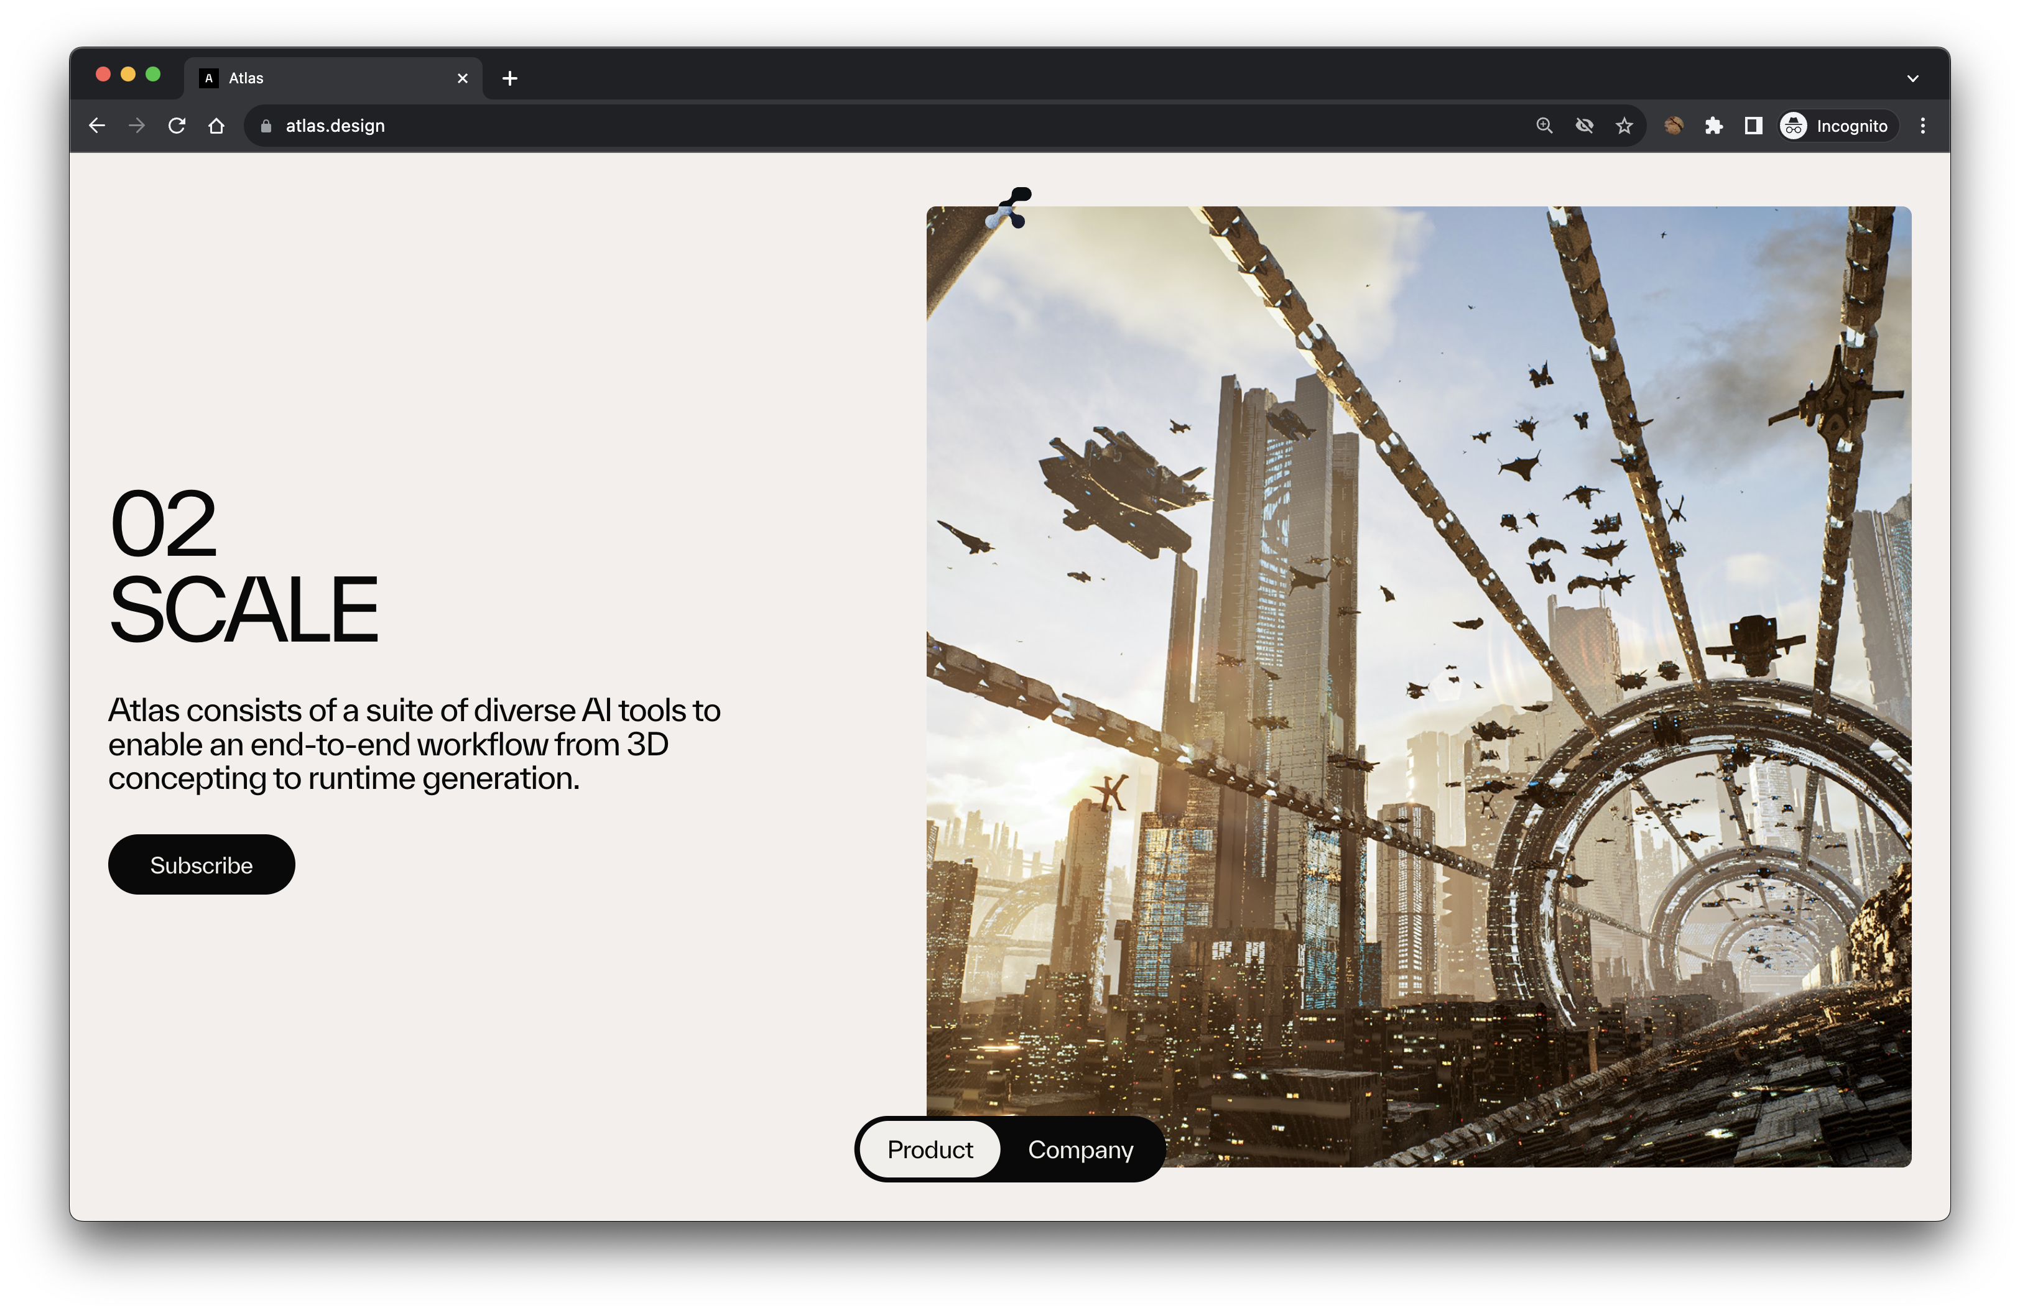Bookmark this page with star icon
Screen dimensions: 2020x1313
pyautogui.click(x=1624, y=126)
